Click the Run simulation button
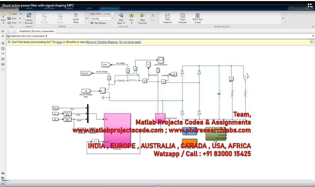 (x=131, y=15)
